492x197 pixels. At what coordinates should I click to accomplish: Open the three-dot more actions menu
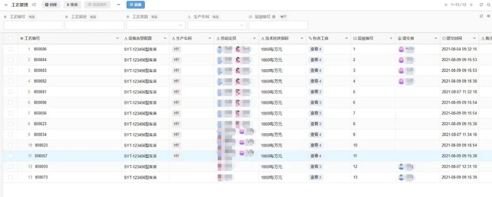pyautogui.click(x=119, y=5)
